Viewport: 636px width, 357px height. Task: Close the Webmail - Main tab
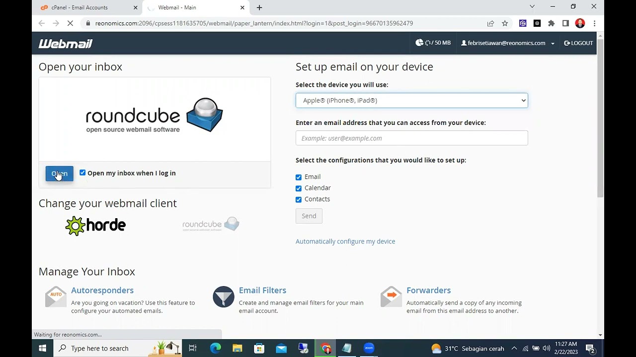242,7
